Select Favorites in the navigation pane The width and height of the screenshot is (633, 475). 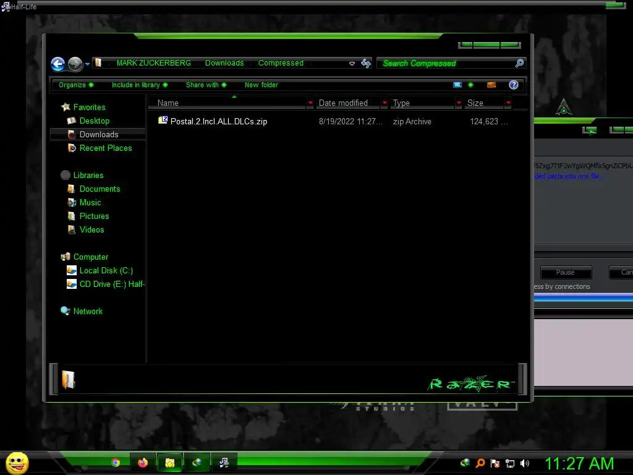[x=89, y=108]
